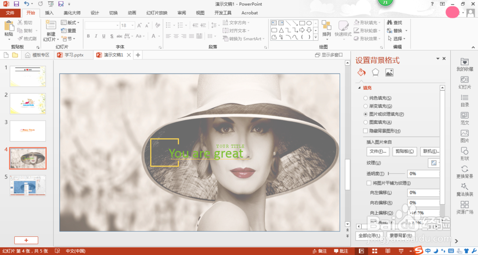Select the Effects pentagon icon in format pane
The image size is (478, 255).
coord(375,72)
